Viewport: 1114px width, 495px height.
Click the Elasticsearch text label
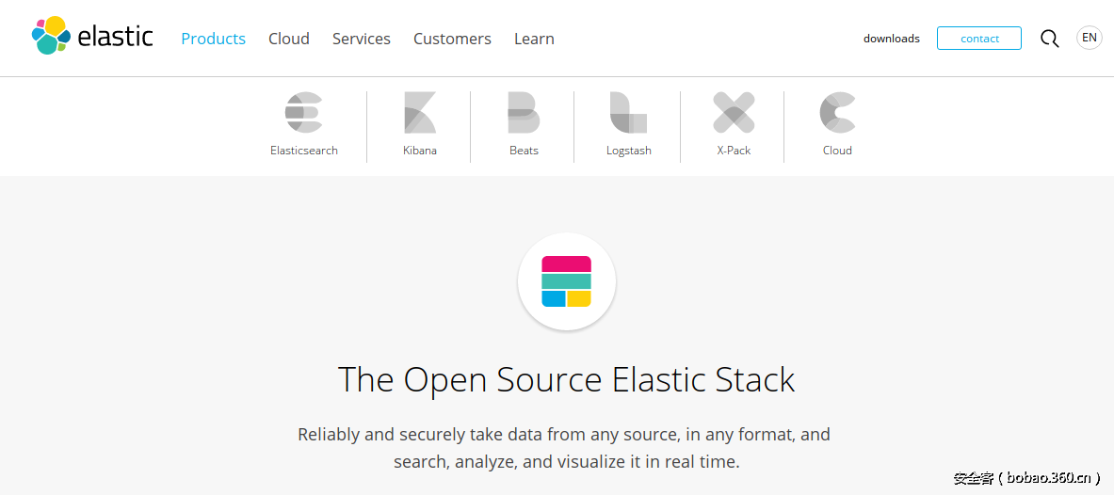click(x=304, y=151)
